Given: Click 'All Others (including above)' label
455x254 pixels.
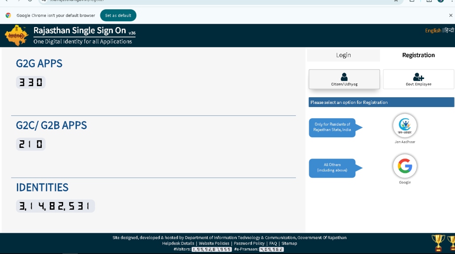Looking at the screenshot, I should pyautogui.click(x=332, y=167).
